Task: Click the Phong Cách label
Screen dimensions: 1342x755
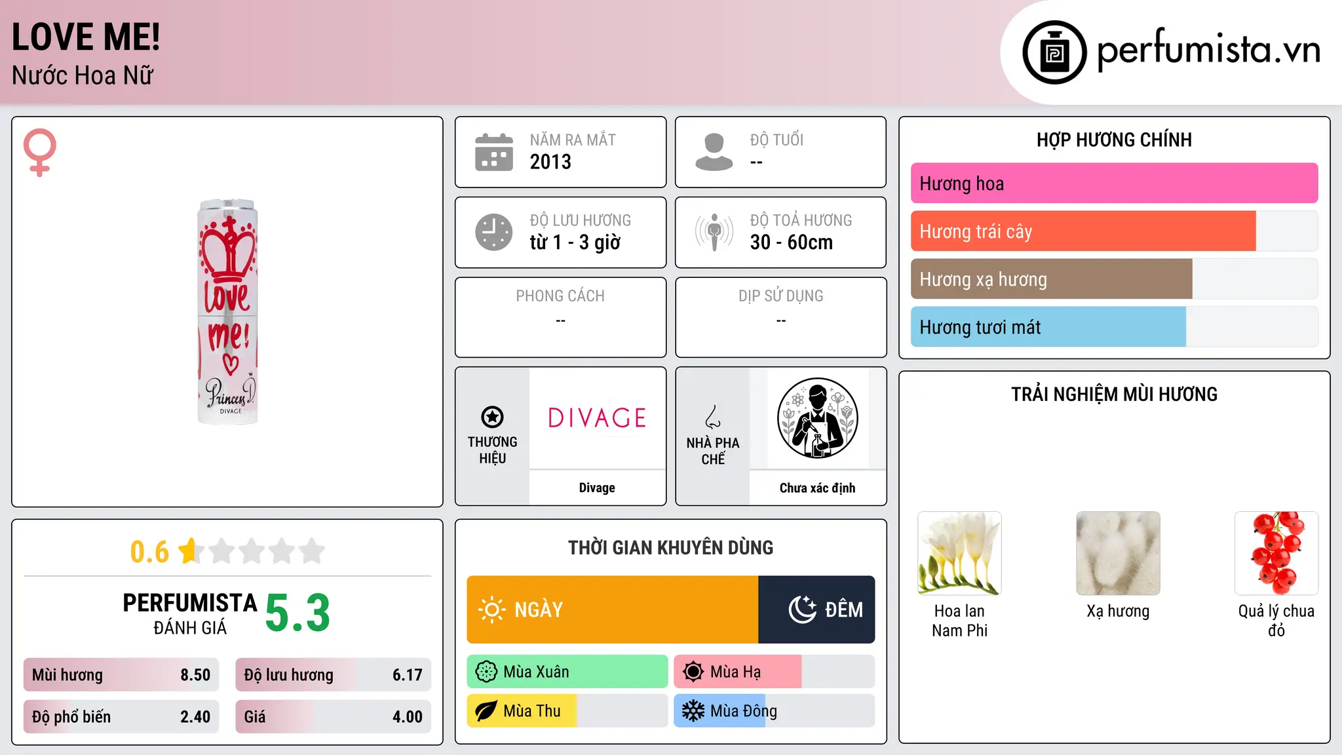Action: [x=560, y=296]
